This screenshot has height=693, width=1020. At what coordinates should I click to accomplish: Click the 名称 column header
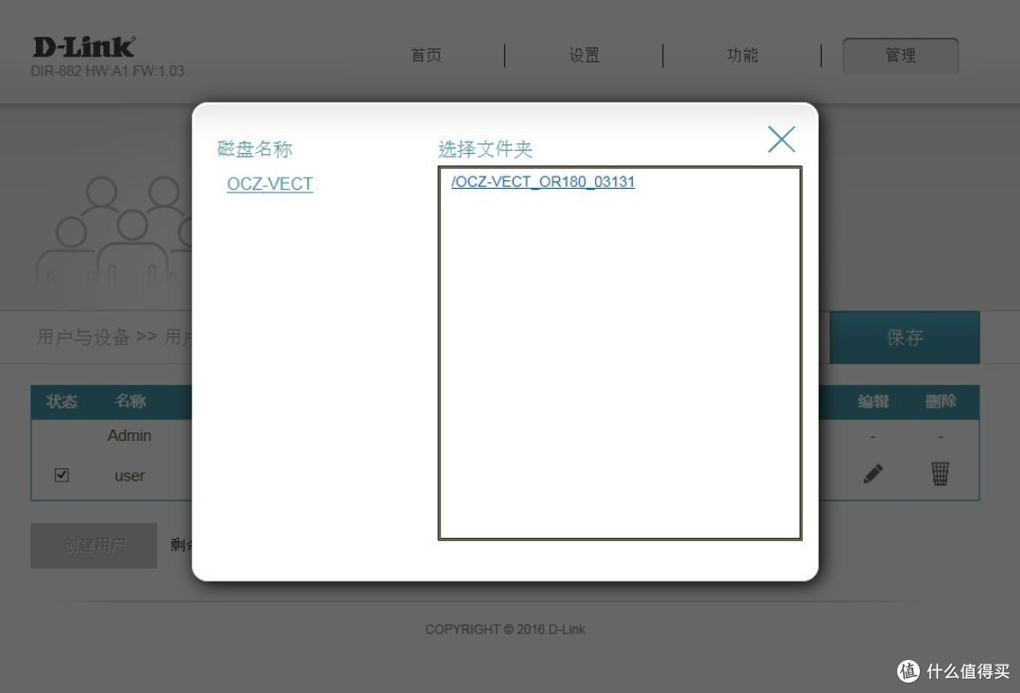point(130,401)
